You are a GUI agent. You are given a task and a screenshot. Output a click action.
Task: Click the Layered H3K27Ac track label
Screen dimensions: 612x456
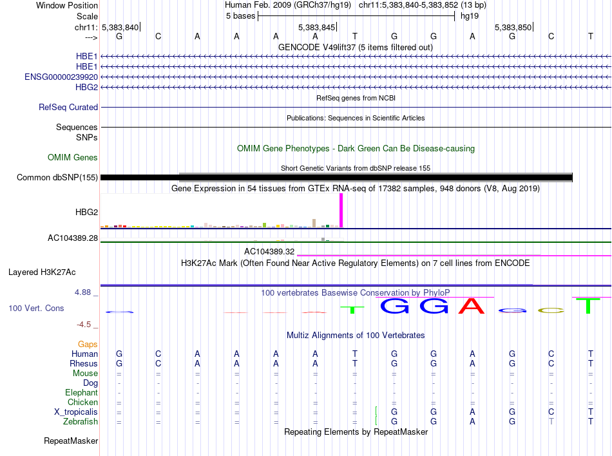point(42,272)
